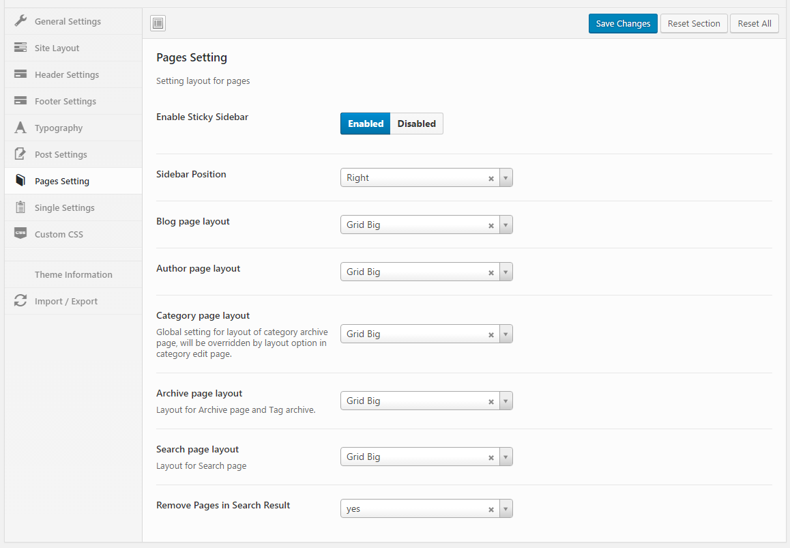Viewport: 790px width, 548px height.
Task: Expand the Category page layout dropdown
Action: (506, 334)
